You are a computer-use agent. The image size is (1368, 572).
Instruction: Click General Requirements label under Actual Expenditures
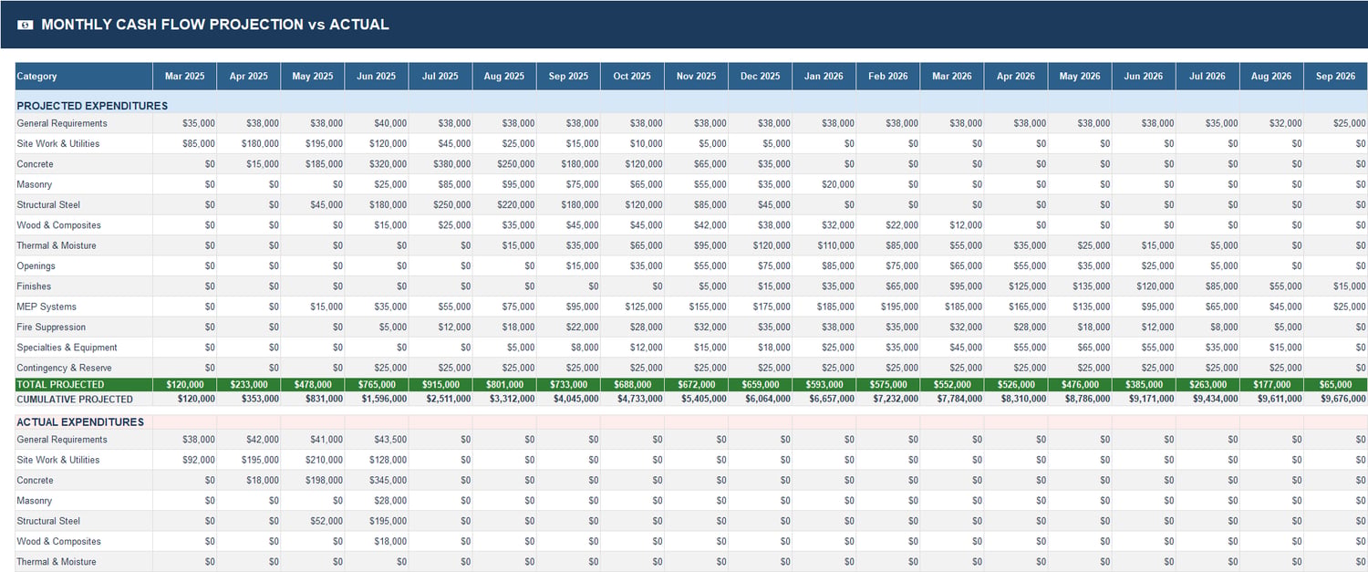62,440
